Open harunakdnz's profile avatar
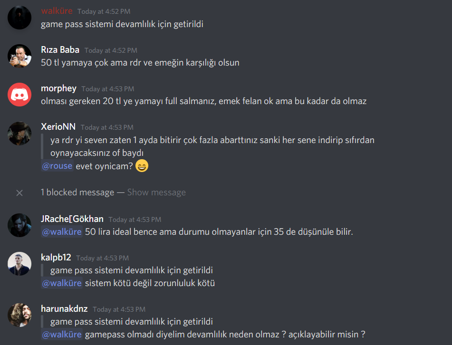 point(19,315)
